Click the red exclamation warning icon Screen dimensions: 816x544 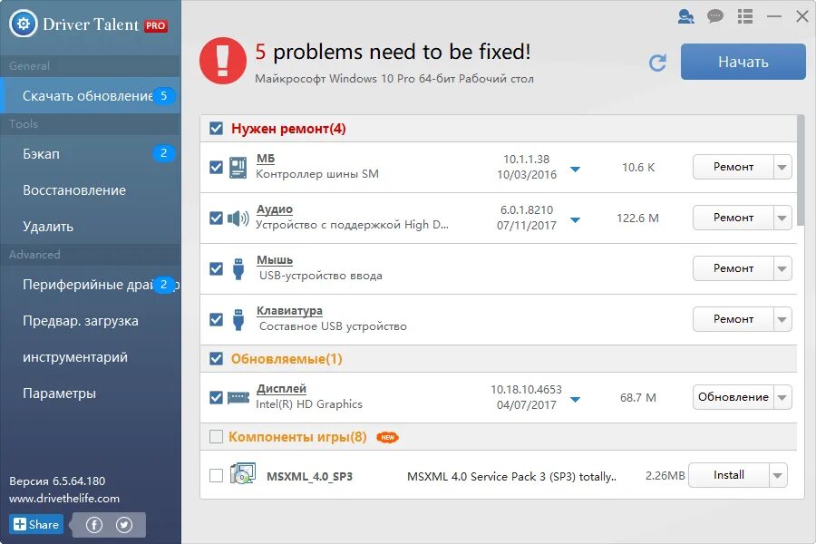point(223,61)
